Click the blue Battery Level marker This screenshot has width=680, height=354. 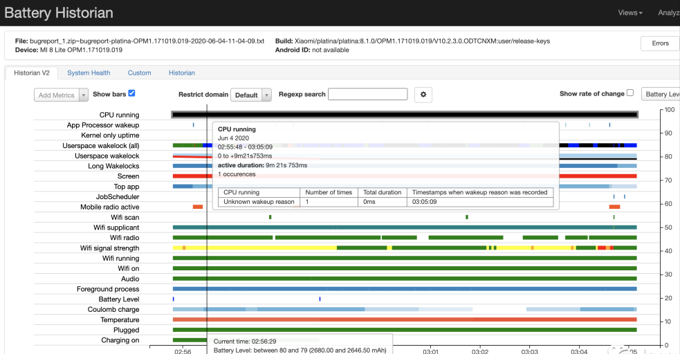pos(320,299)
